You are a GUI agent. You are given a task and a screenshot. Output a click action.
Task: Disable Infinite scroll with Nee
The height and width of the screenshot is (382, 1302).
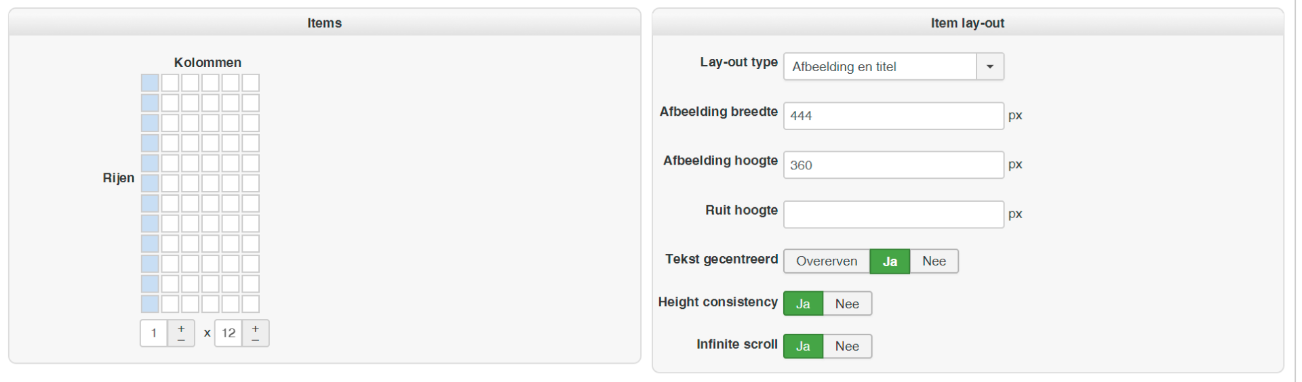click(847, 346)
